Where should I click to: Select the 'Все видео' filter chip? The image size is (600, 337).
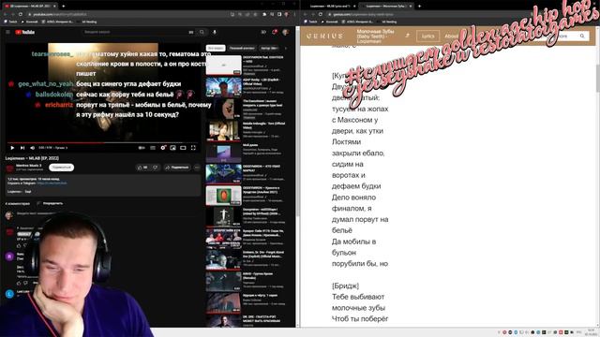coord(216,48)
